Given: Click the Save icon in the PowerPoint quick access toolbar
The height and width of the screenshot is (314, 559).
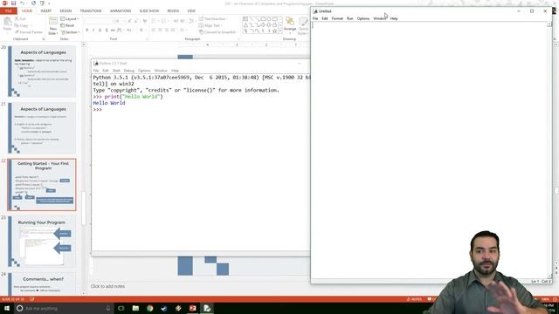Looking at the screenshot, I should point(14,3).
